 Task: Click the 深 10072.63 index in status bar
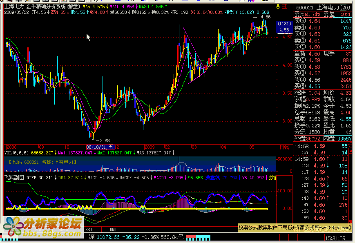tap(104, 237)
